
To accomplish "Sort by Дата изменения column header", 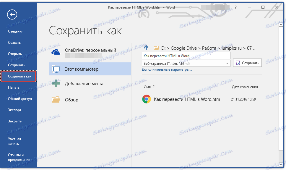I will [x=245, y=87].
